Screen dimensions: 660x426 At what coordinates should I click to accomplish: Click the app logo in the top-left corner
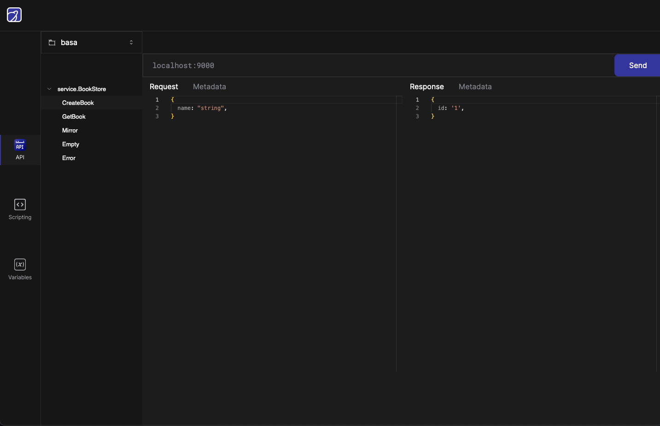[x=14, y=15]
